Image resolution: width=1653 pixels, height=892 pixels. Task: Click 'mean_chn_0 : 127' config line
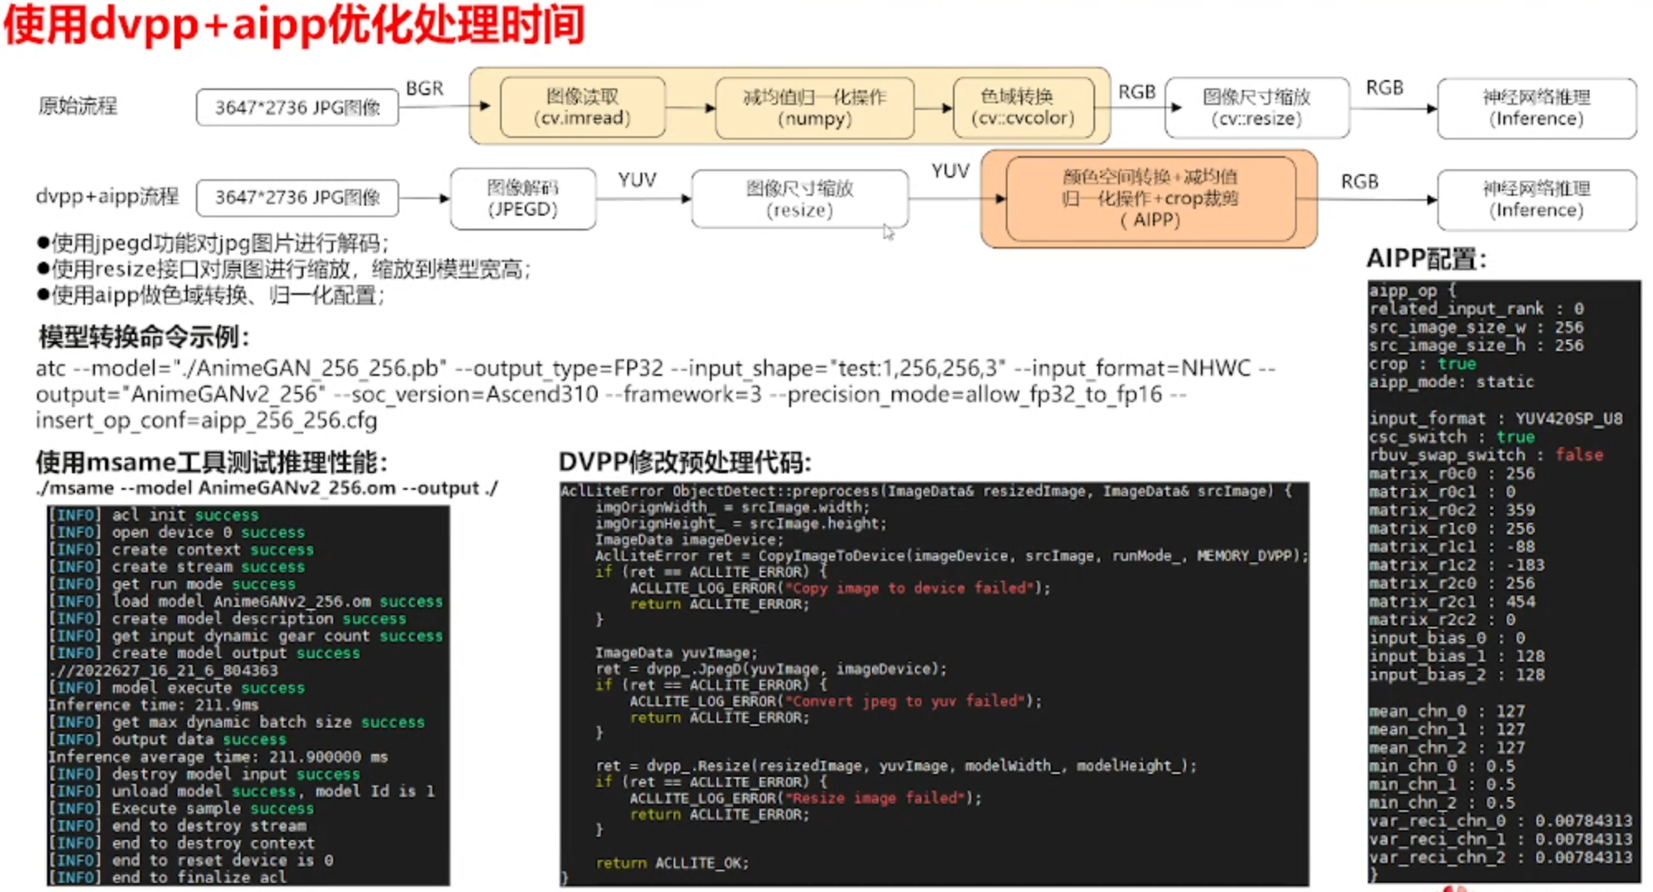1447,711
